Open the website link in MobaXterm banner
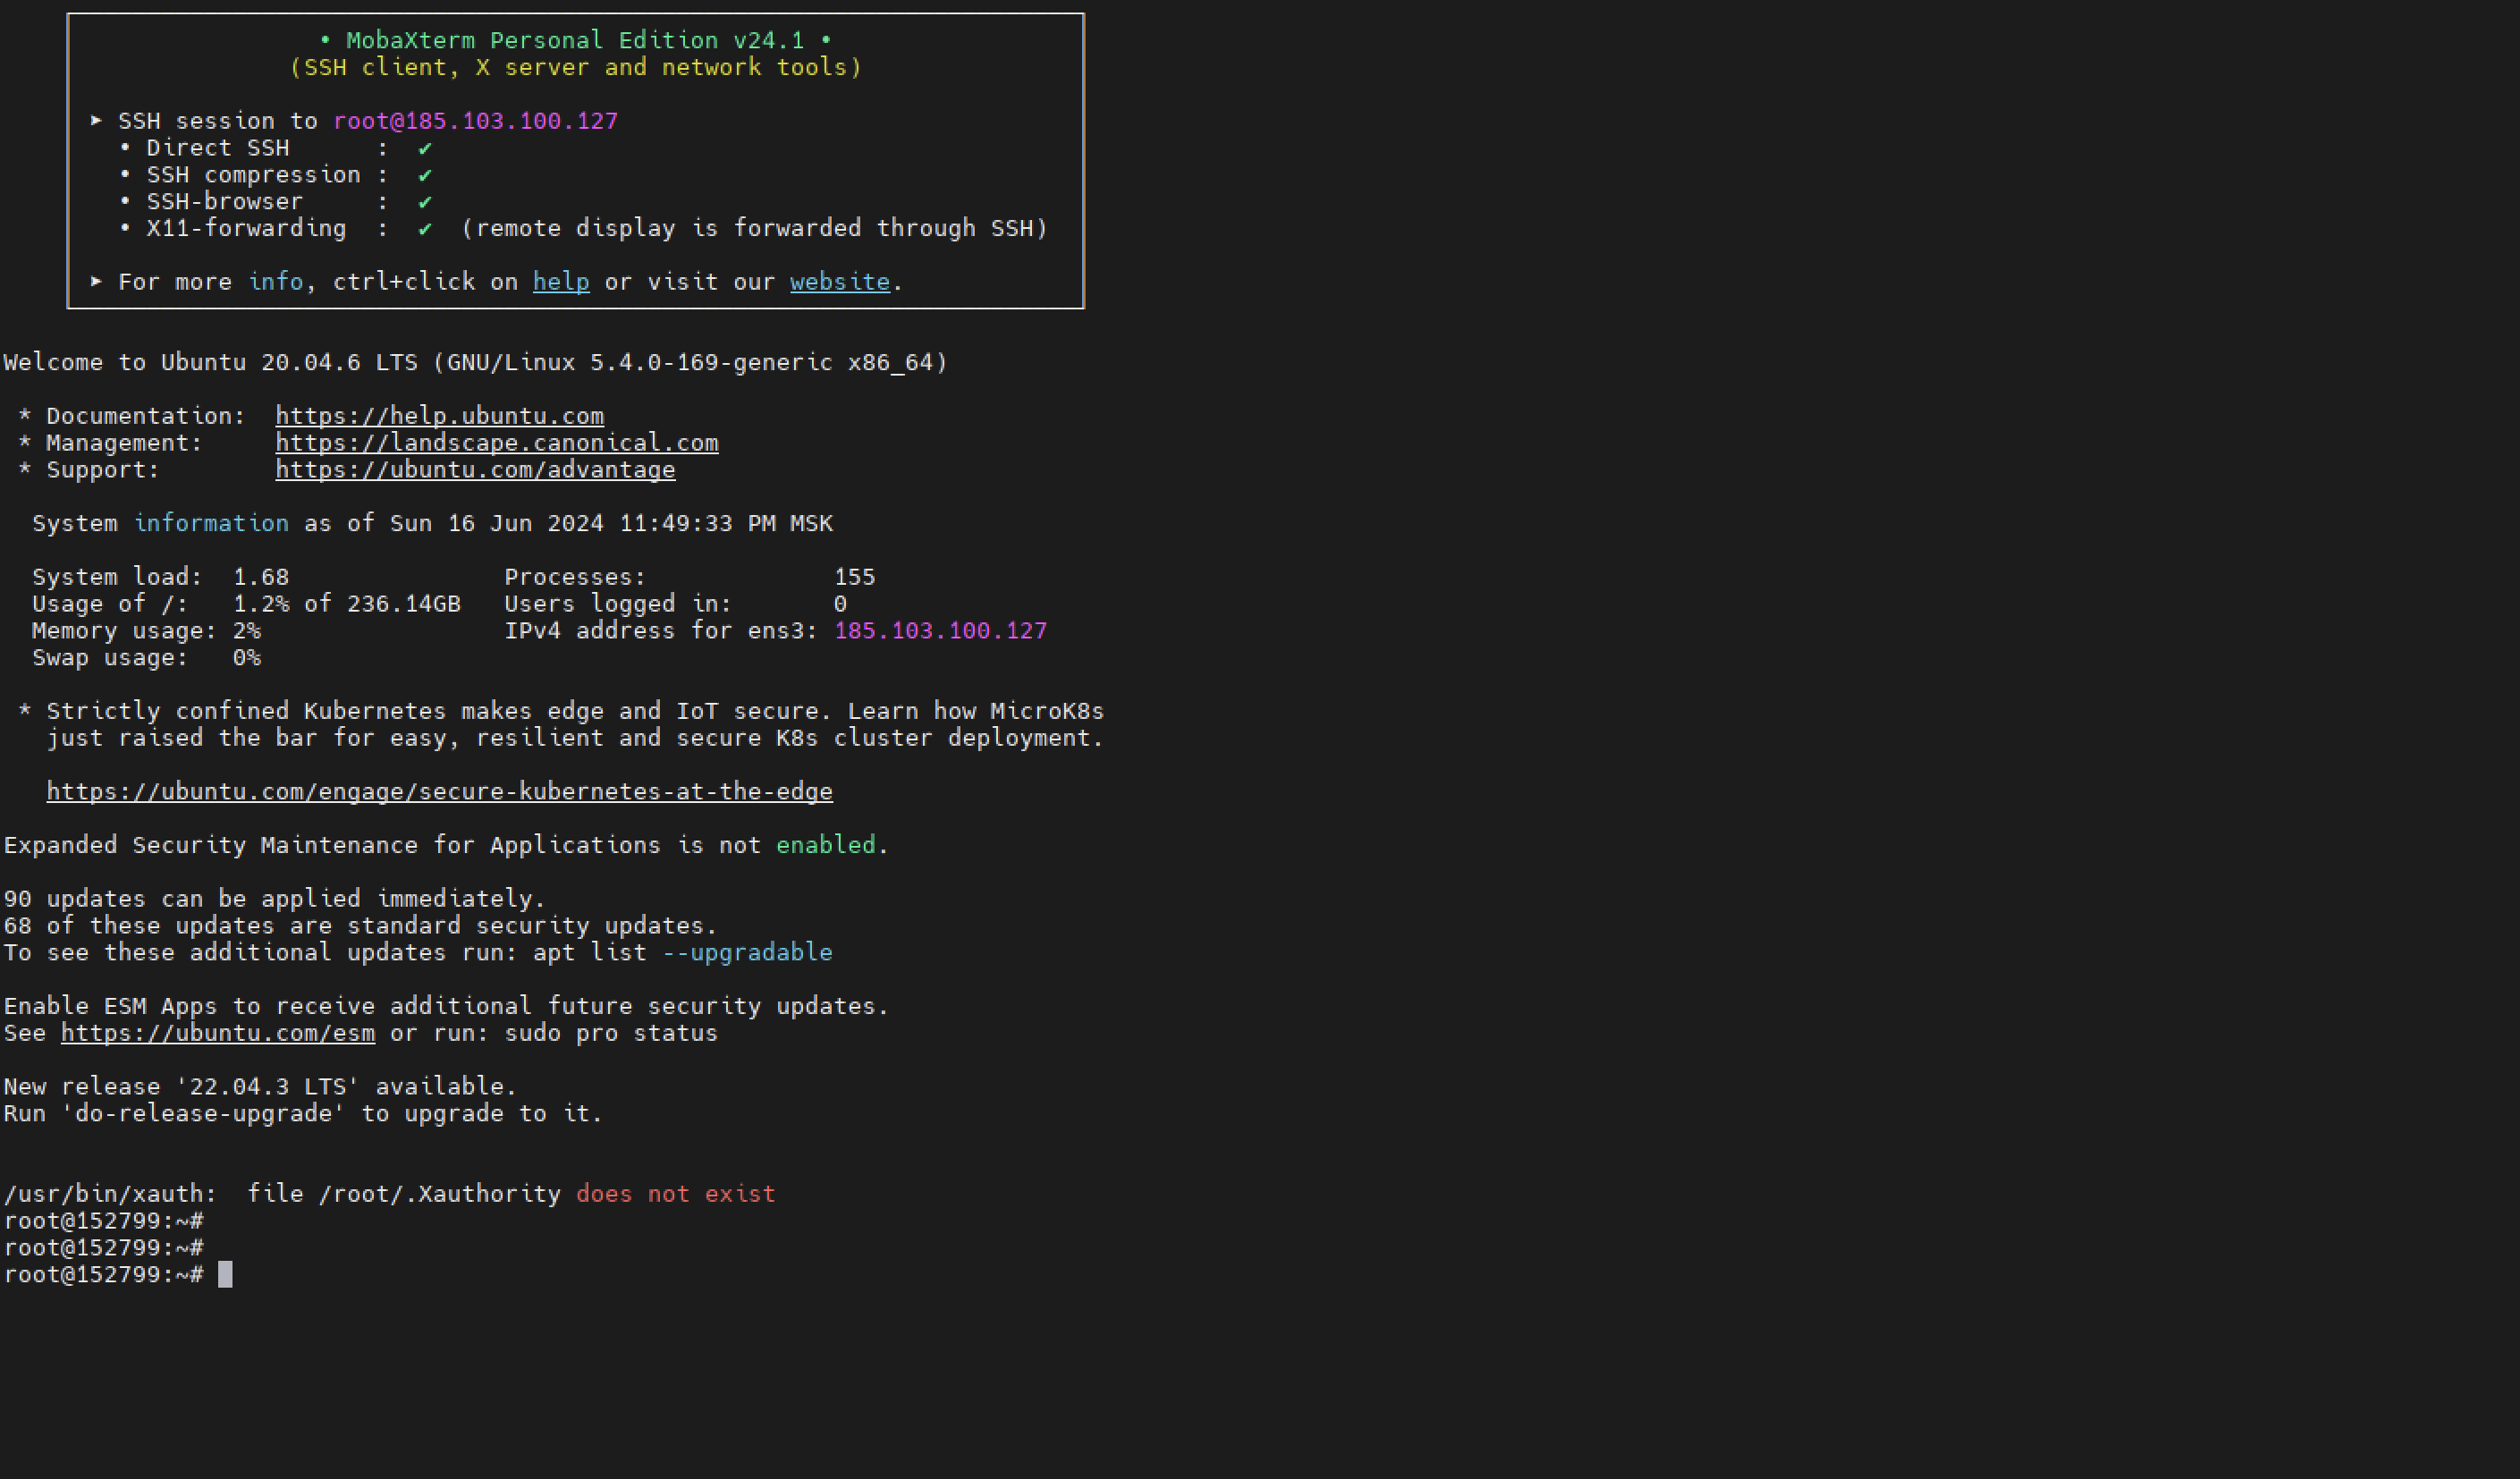The width and height of the screenshot is (2520, 1479). coord(840,282)
